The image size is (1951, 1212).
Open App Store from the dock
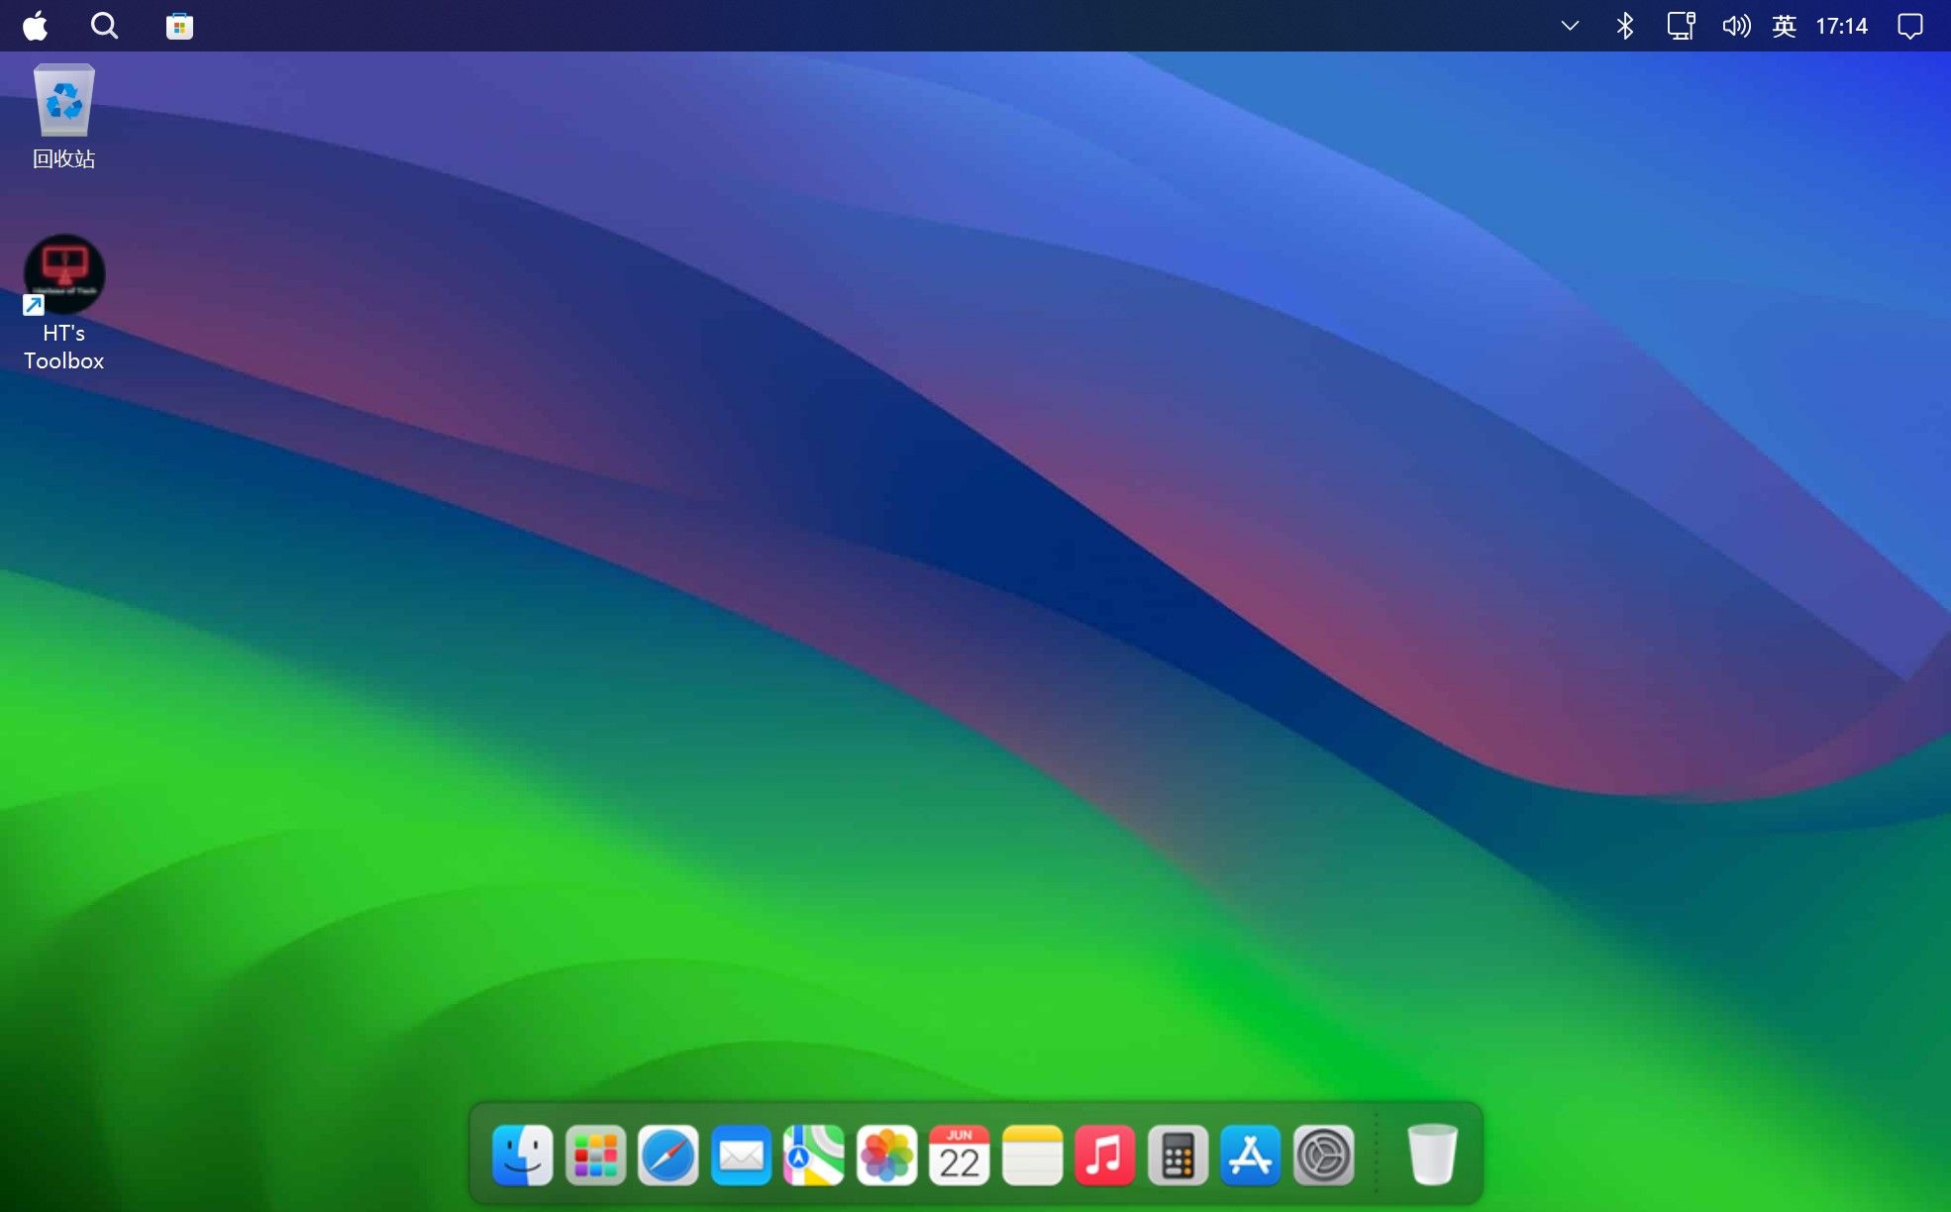click(x=1251, y=1155)
